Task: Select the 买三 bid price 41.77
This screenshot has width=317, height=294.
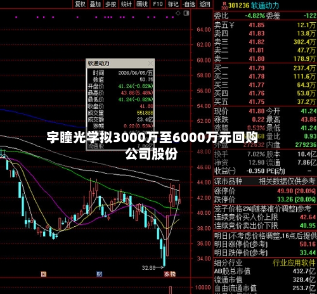Action: (x=257, y=85)
